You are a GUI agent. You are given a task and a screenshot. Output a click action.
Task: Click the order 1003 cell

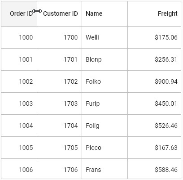click(19, 103)
